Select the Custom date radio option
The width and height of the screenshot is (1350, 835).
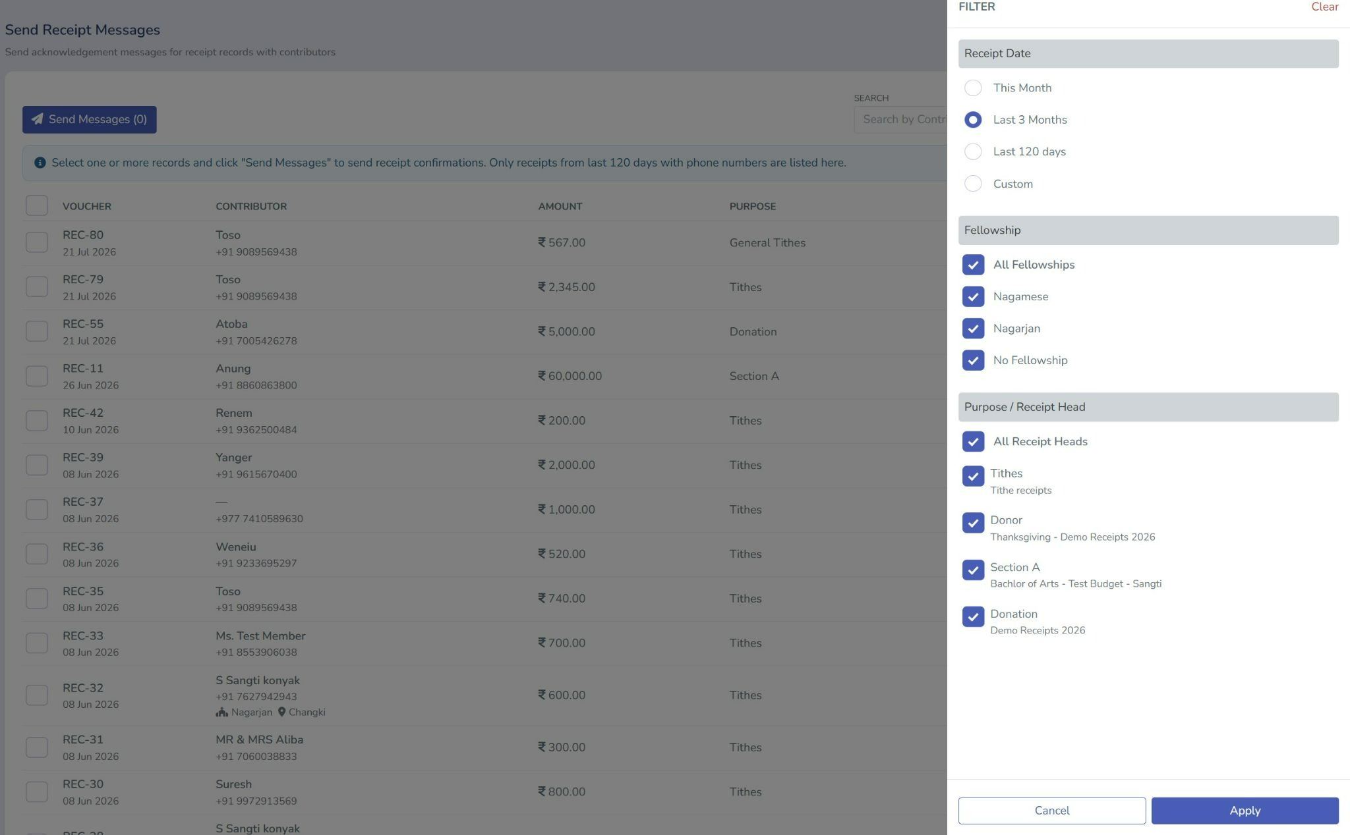coord(973,184)
